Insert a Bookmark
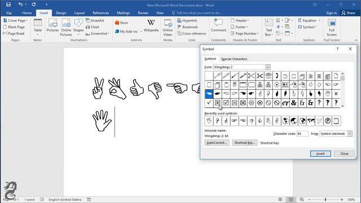Screen dimensions: 361x203 click(x=187, y=27)
